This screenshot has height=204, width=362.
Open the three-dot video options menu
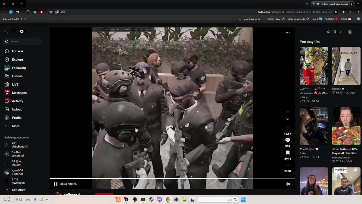(288, 32)
